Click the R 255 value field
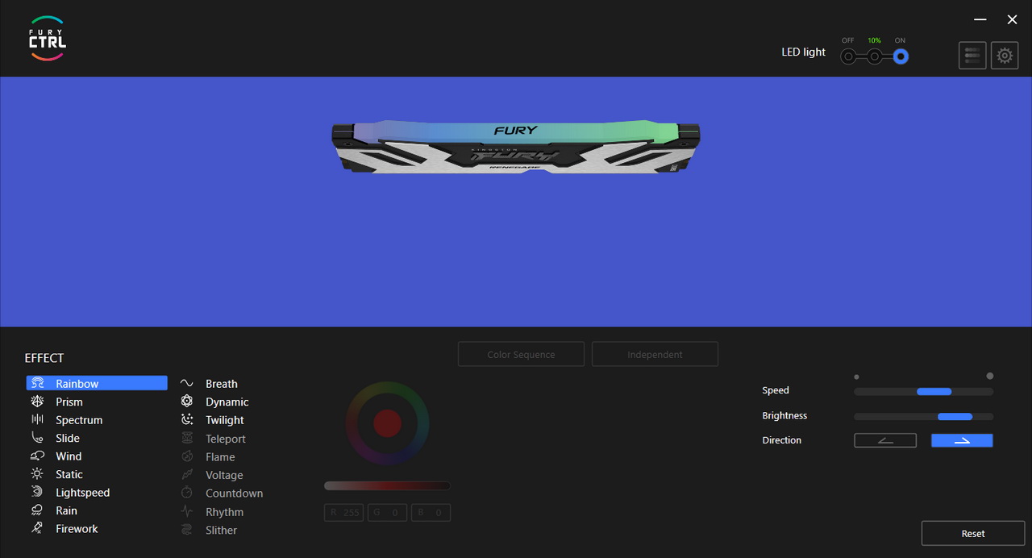 coord(344,512)
